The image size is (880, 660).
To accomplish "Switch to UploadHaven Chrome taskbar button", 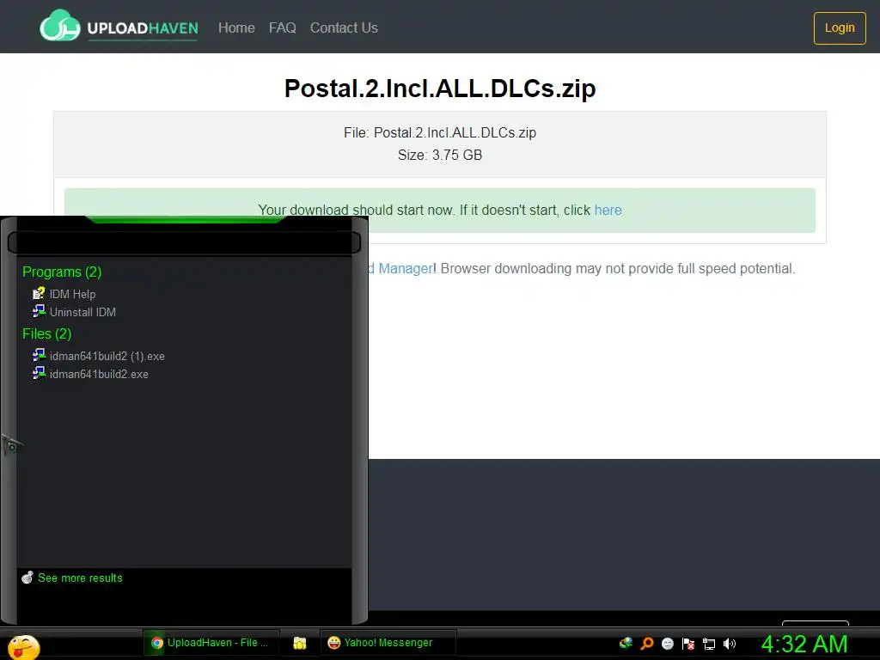I will click(211, 643).
